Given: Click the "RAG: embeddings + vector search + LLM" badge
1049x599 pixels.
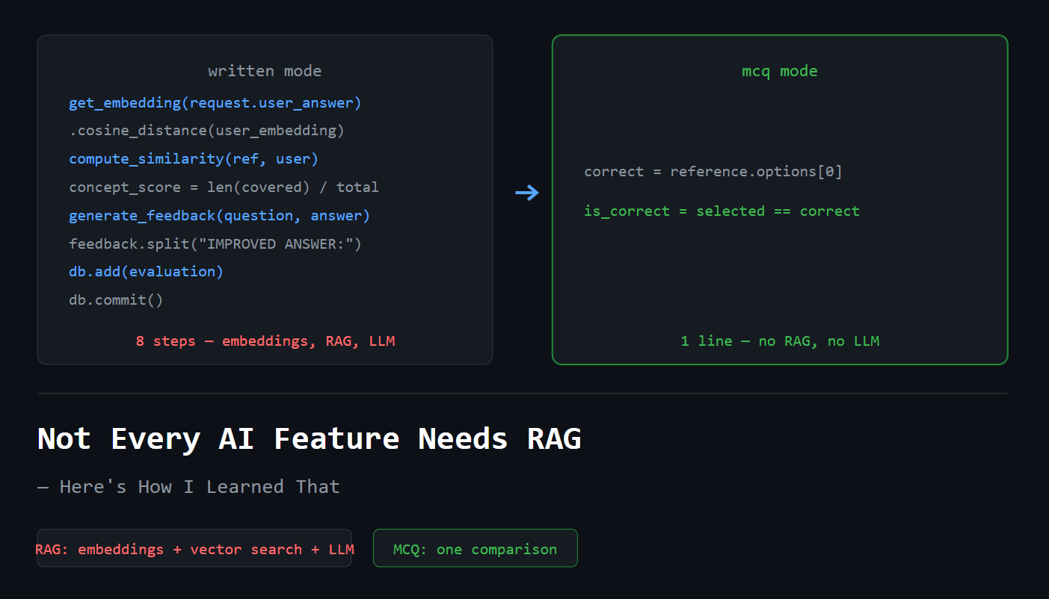Looking at the screenshot, I should coord(194,549).
